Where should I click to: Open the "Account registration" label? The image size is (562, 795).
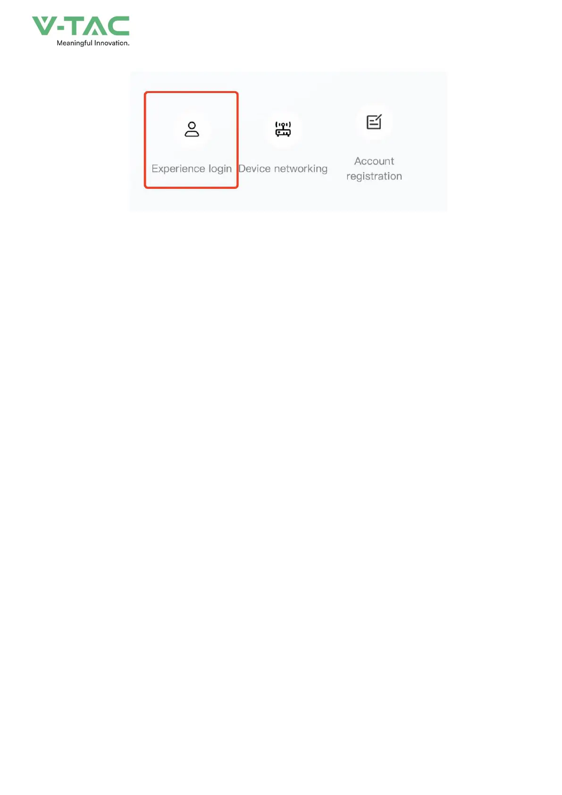pyautogui.click(x=374, y=169)
